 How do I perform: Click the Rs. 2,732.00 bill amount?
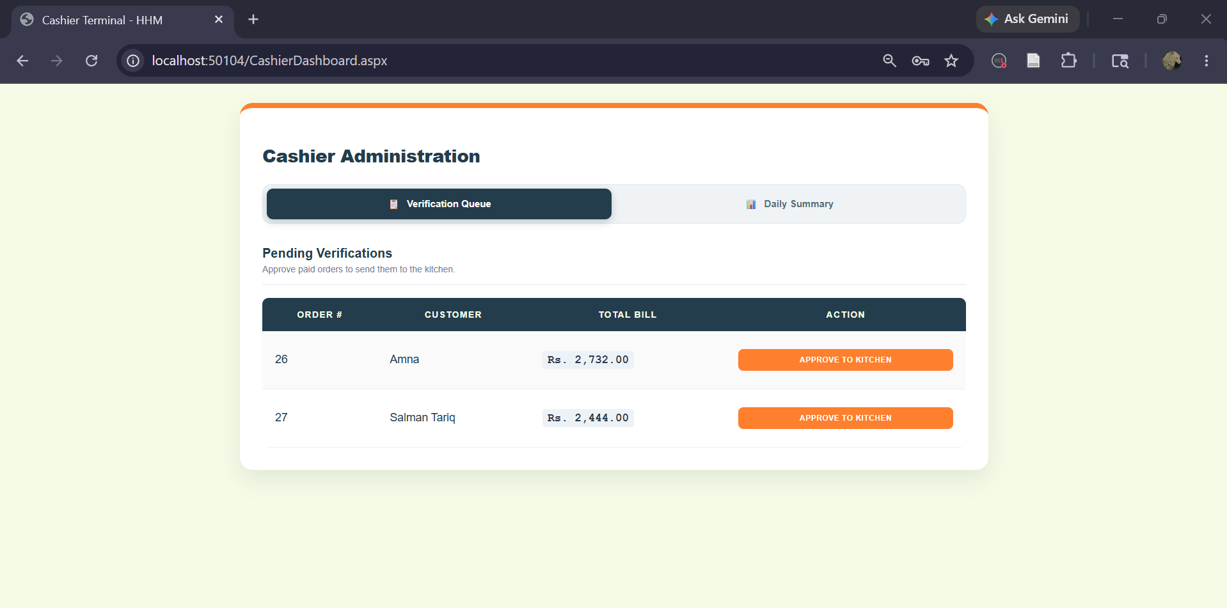coord(588,360)
